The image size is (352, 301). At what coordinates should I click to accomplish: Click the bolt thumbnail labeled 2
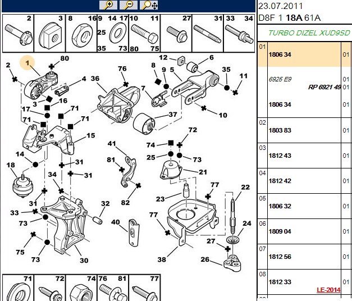[x=18, y=33]
